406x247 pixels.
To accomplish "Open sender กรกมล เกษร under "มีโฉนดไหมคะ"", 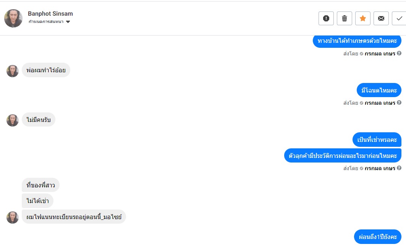I will point(380,103).
